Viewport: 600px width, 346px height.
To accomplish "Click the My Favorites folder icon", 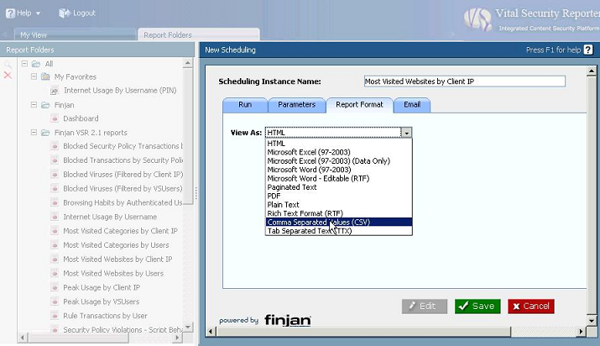I will click(x=45, y=77).
